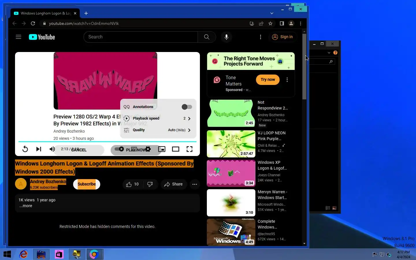Open the Chrome profile avatar menu
The image size is (416, 260).
[x=291, y=23]
